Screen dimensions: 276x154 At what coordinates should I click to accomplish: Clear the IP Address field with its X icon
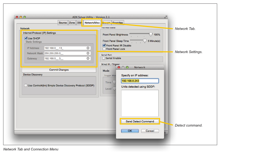point(88,48)
